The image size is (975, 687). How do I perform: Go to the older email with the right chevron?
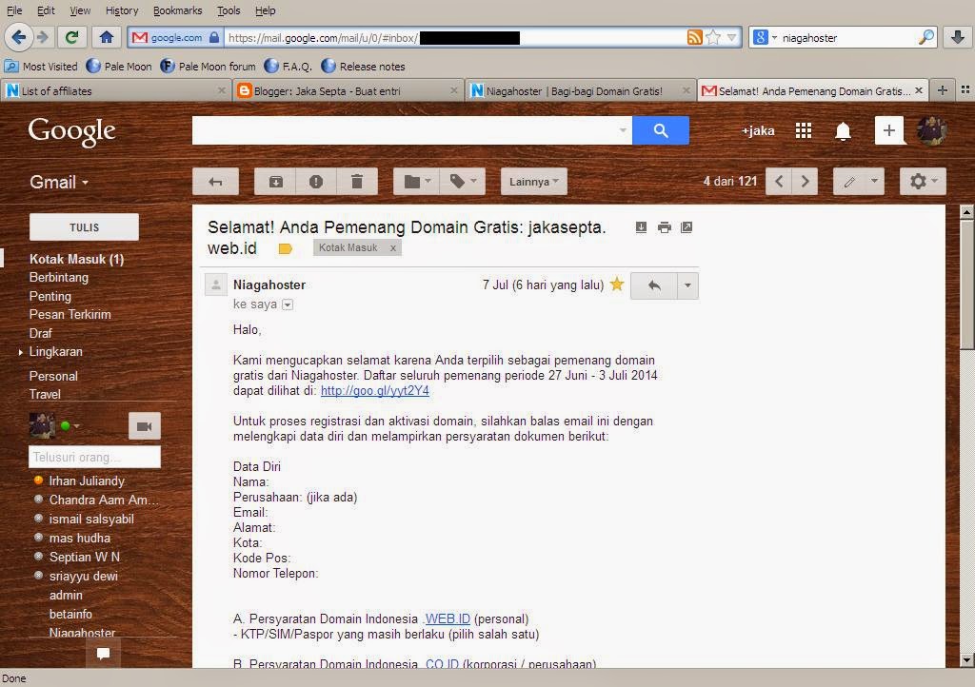805,182
